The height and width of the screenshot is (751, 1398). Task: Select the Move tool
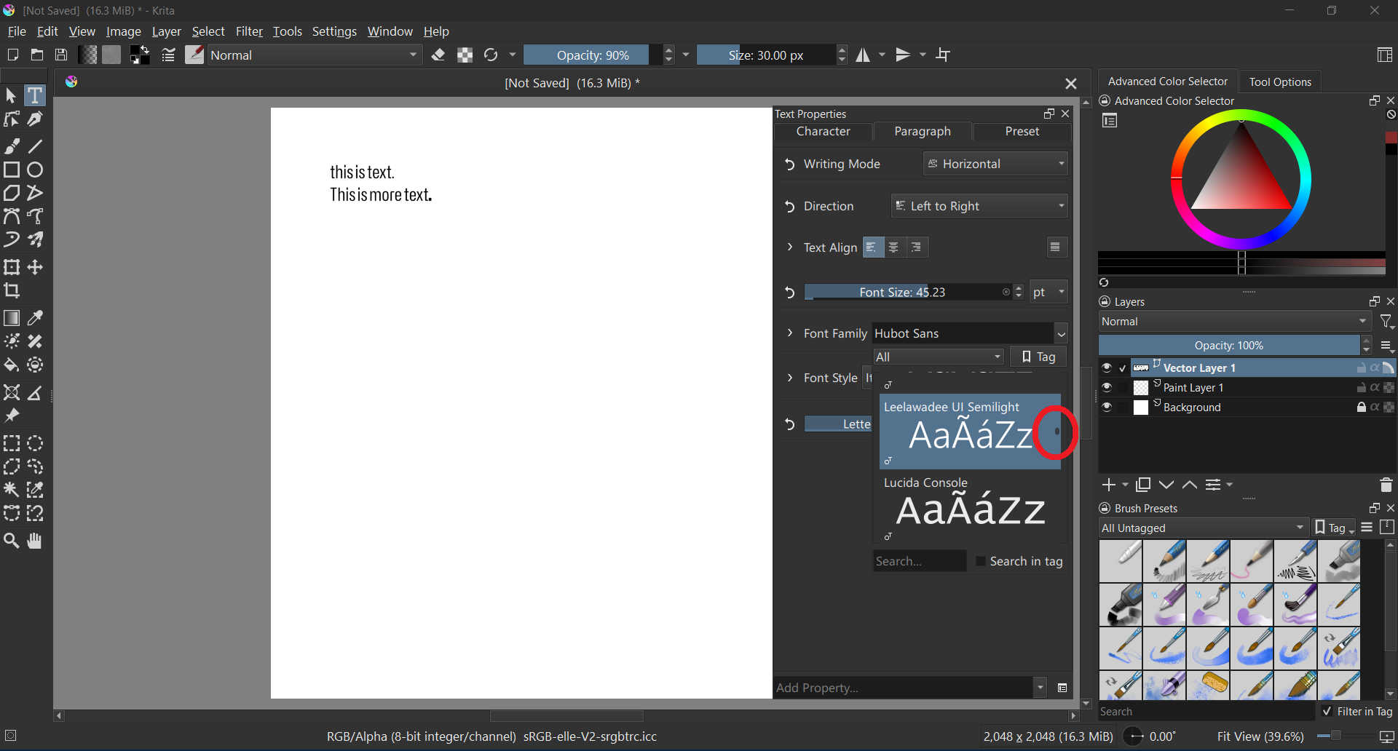pos(35,267)
